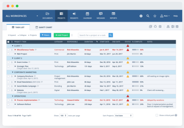Viewport: 184px width, 128px height.
Task: Switch to the Gantt Chart tab
Action: click(44, 27)
